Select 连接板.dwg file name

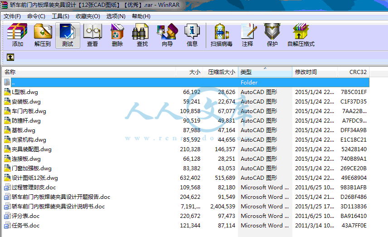coord(26,158)
